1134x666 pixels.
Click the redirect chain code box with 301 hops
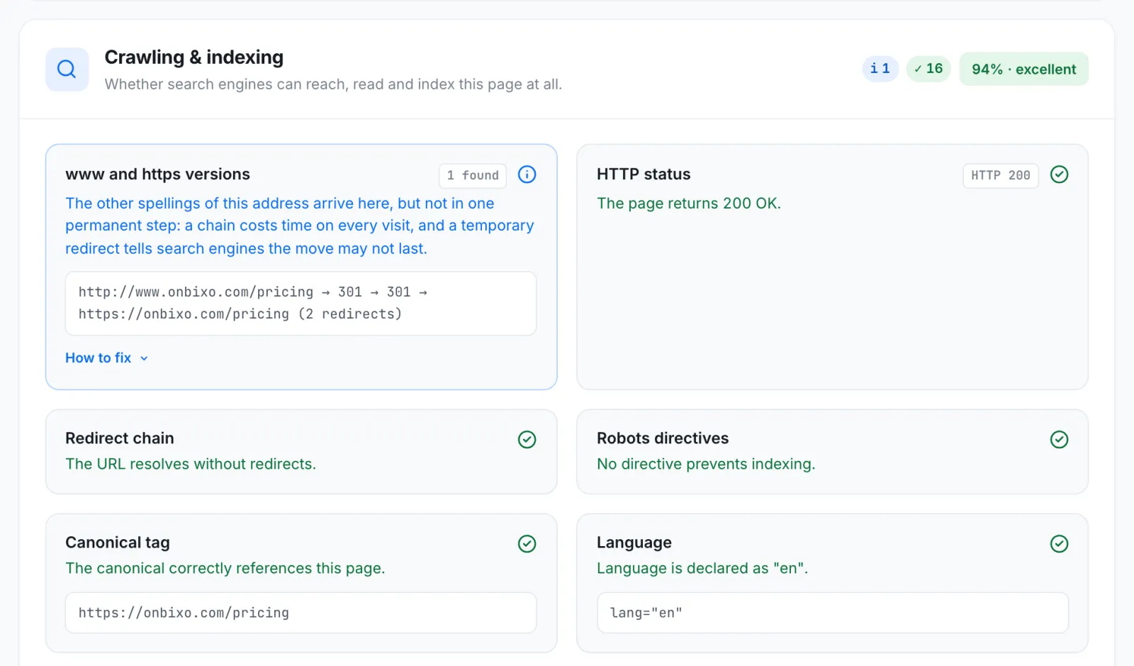301,304
